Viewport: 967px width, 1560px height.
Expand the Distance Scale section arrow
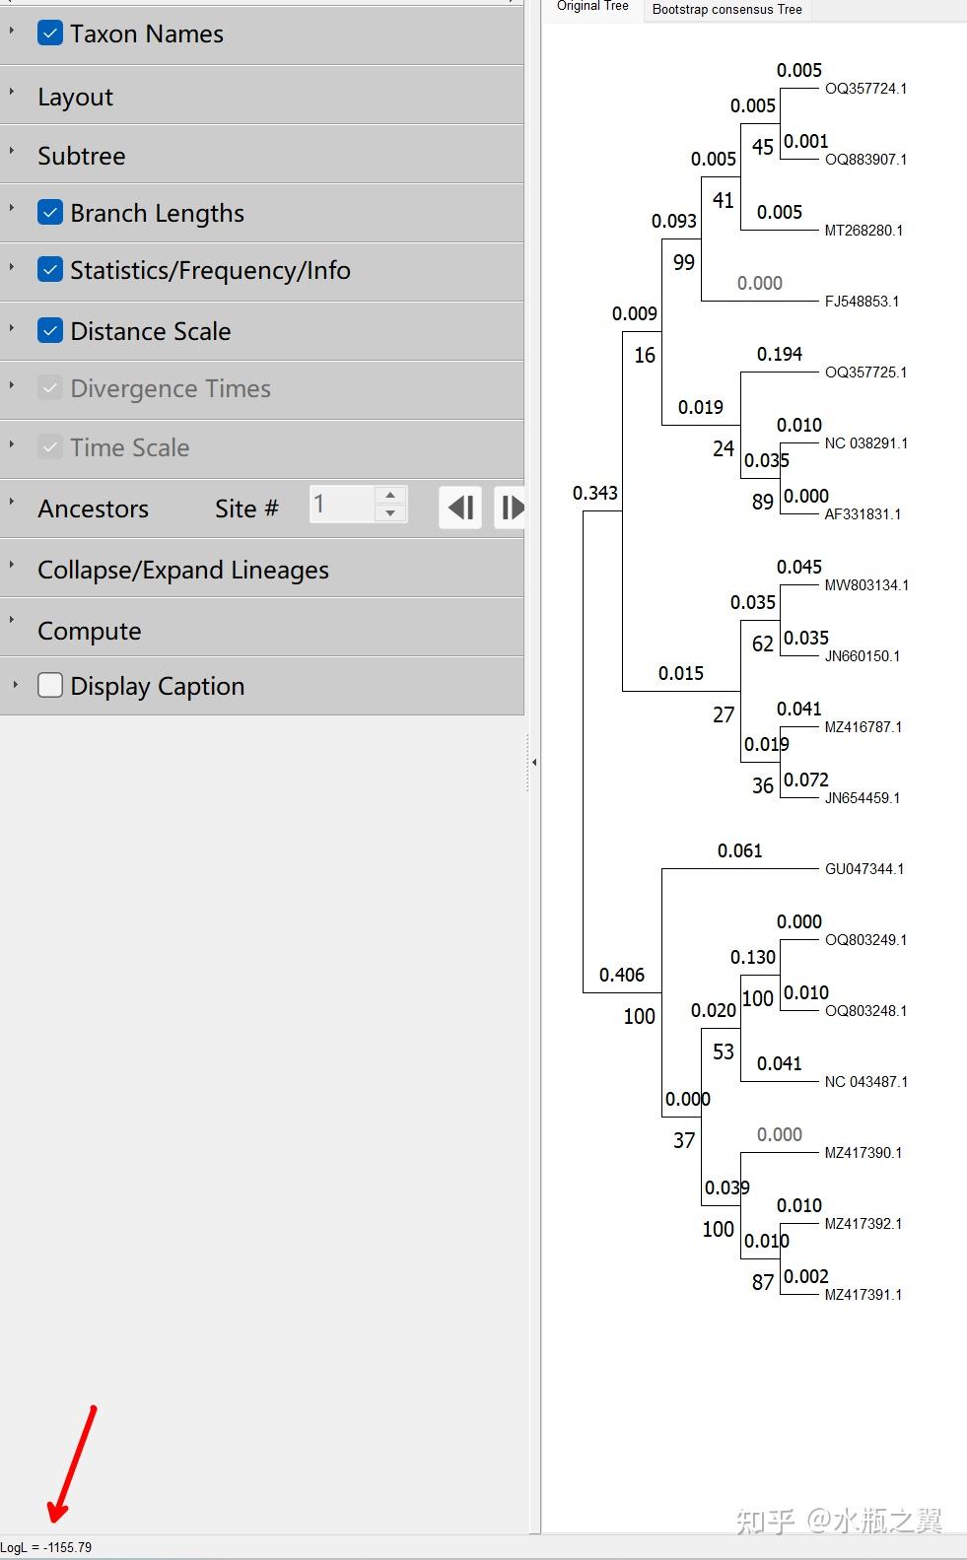[x=12, y=326]
